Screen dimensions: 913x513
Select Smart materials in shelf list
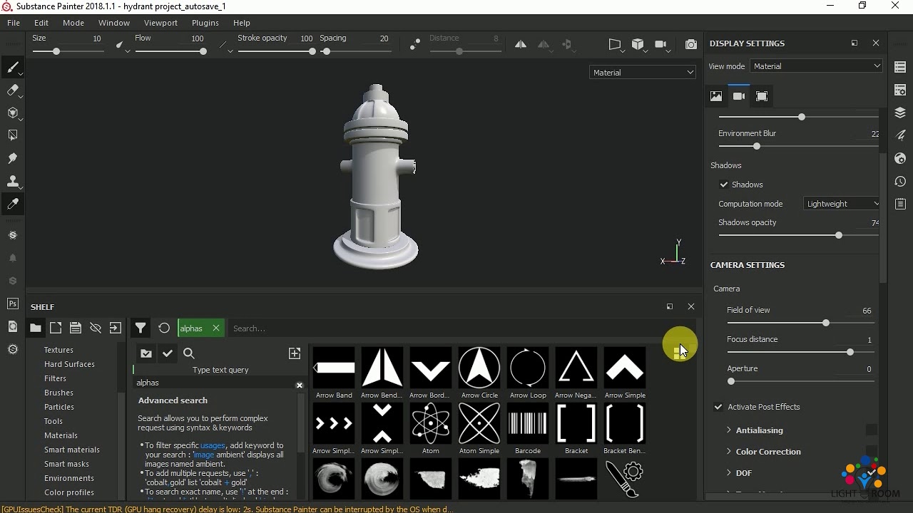tap(72, 450)
